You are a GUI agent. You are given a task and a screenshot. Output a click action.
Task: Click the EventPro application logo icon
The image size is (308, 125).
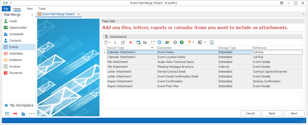point(6,3)
